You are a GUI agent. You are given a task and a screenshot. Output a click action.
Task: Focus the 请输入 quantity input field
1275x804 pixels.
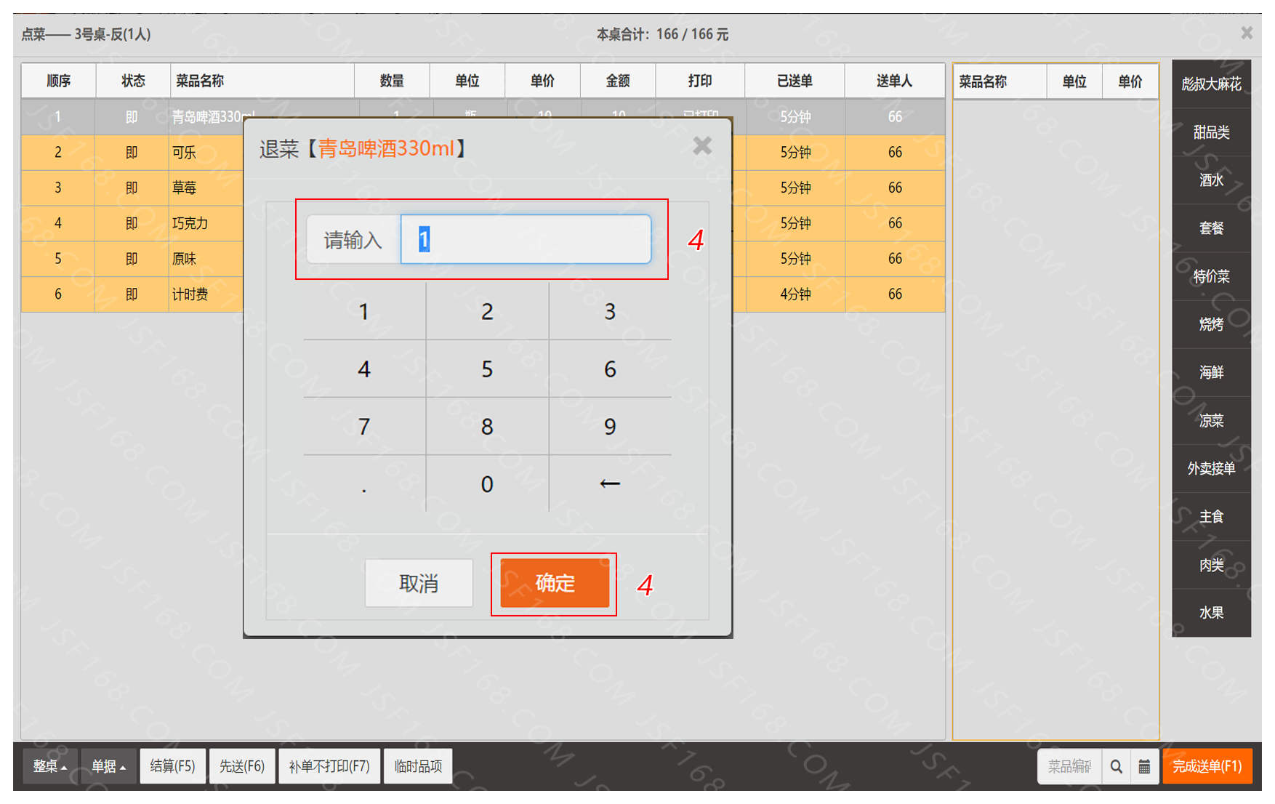[x=526, y=239]
